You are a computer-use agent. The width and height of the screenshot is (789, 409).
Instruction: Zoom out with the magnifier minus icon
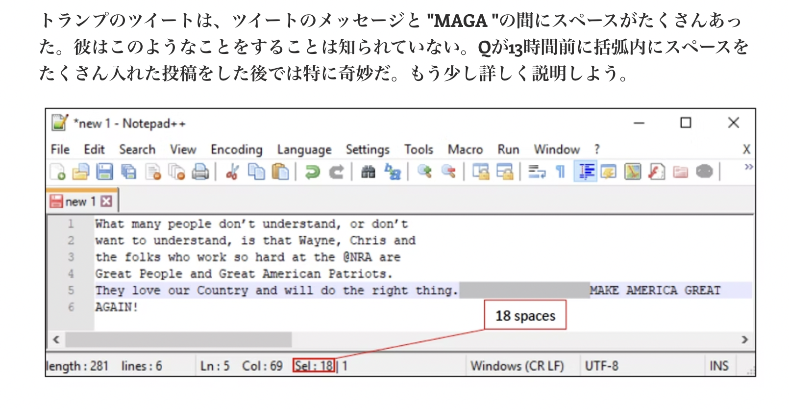(448, 172)
